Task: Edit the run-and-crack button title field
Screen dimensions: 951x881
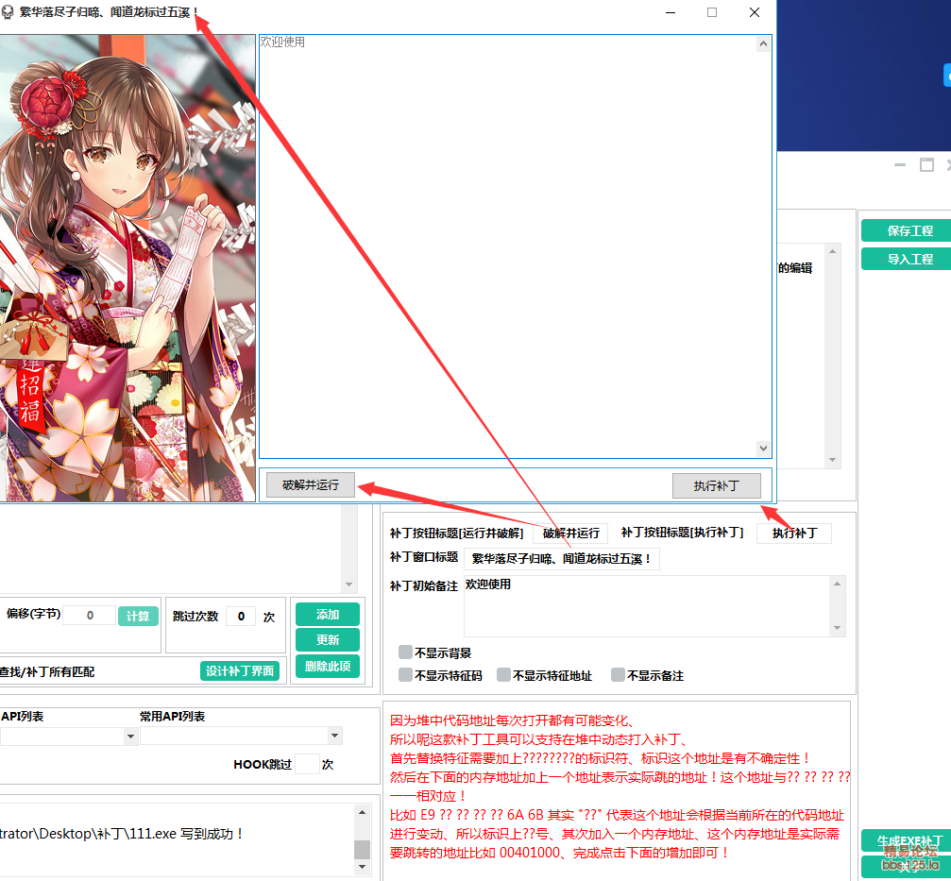Action: 570,533
